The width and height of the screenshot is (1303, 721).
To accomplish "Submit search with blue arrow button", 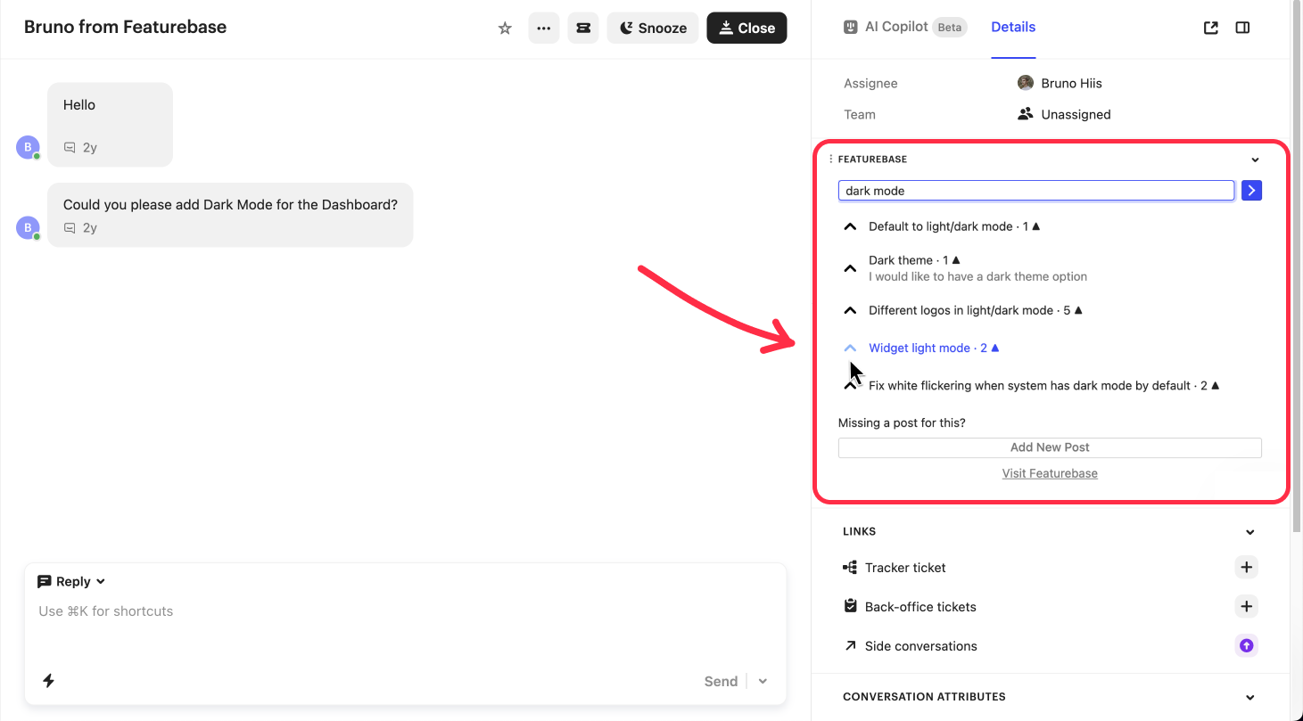I will click(1251, 190).
